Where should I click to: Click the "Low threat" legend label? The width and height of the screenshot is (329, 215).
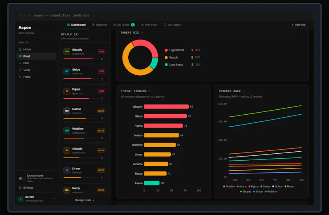(176, 65)
